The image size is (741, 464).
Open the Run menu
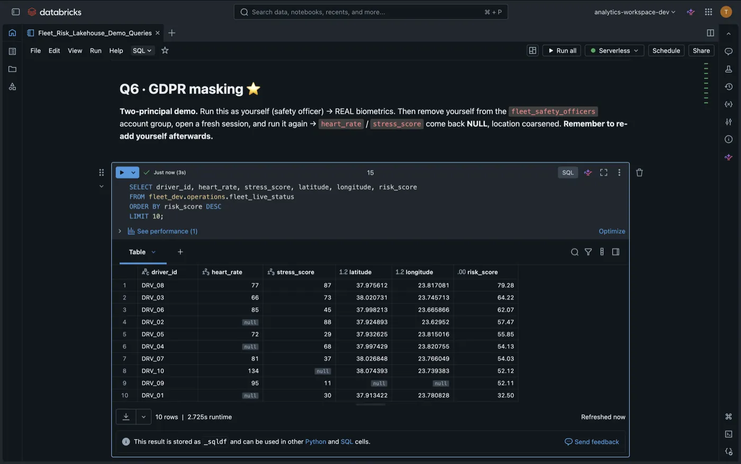coord(95,50)
